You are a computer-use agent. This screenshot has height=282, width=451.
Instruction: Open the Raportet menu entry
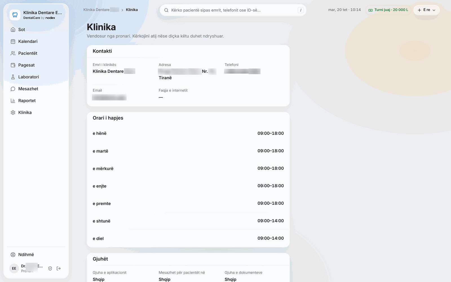[36, 101]
